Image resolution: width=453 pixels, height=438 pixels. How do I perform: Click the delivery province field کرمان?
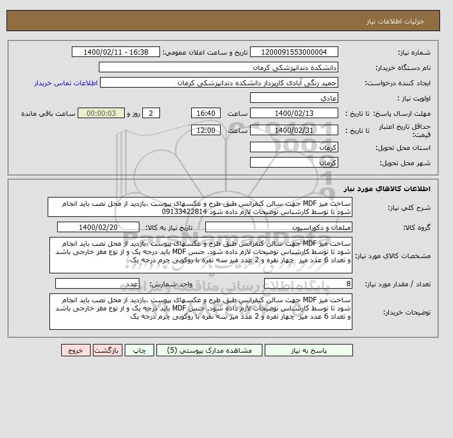(294, 147)
